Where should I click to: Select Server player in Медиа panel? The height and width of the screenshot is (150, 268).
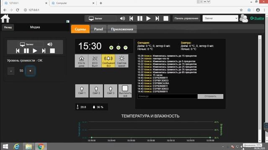(31, 45)
